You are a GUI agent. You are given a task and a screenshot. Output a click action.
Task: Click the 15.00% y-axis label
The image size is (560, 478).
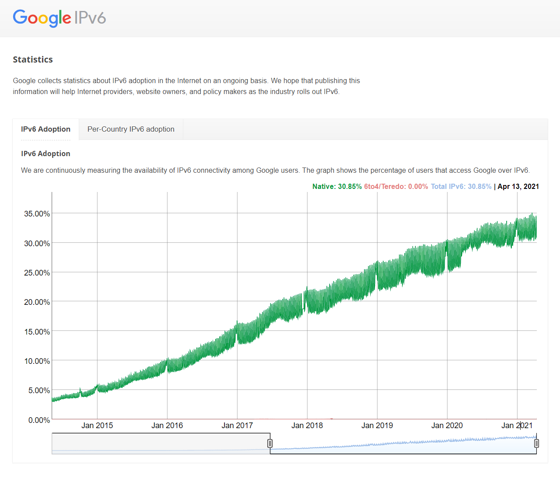(x=37, y=332)
